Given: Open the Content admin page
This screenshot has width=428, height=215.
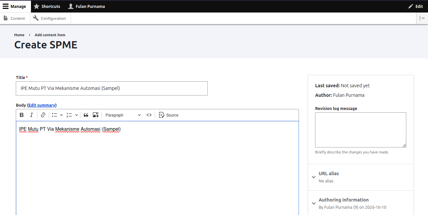Looking at the screenshot, I should [x=14, y=18].
